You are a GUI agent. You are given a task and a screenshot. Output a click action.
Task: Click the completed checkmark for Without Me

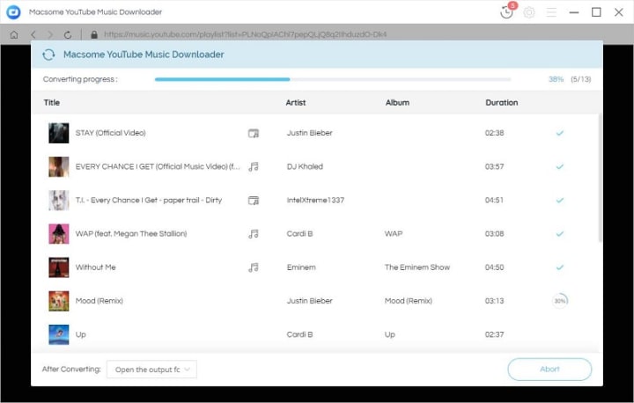(560, 267)
